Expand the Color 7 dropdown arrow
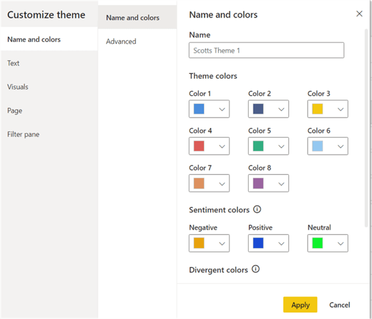The height and width of the screenshot is (319, 372). pyautogui.click(x=222, y=183)
